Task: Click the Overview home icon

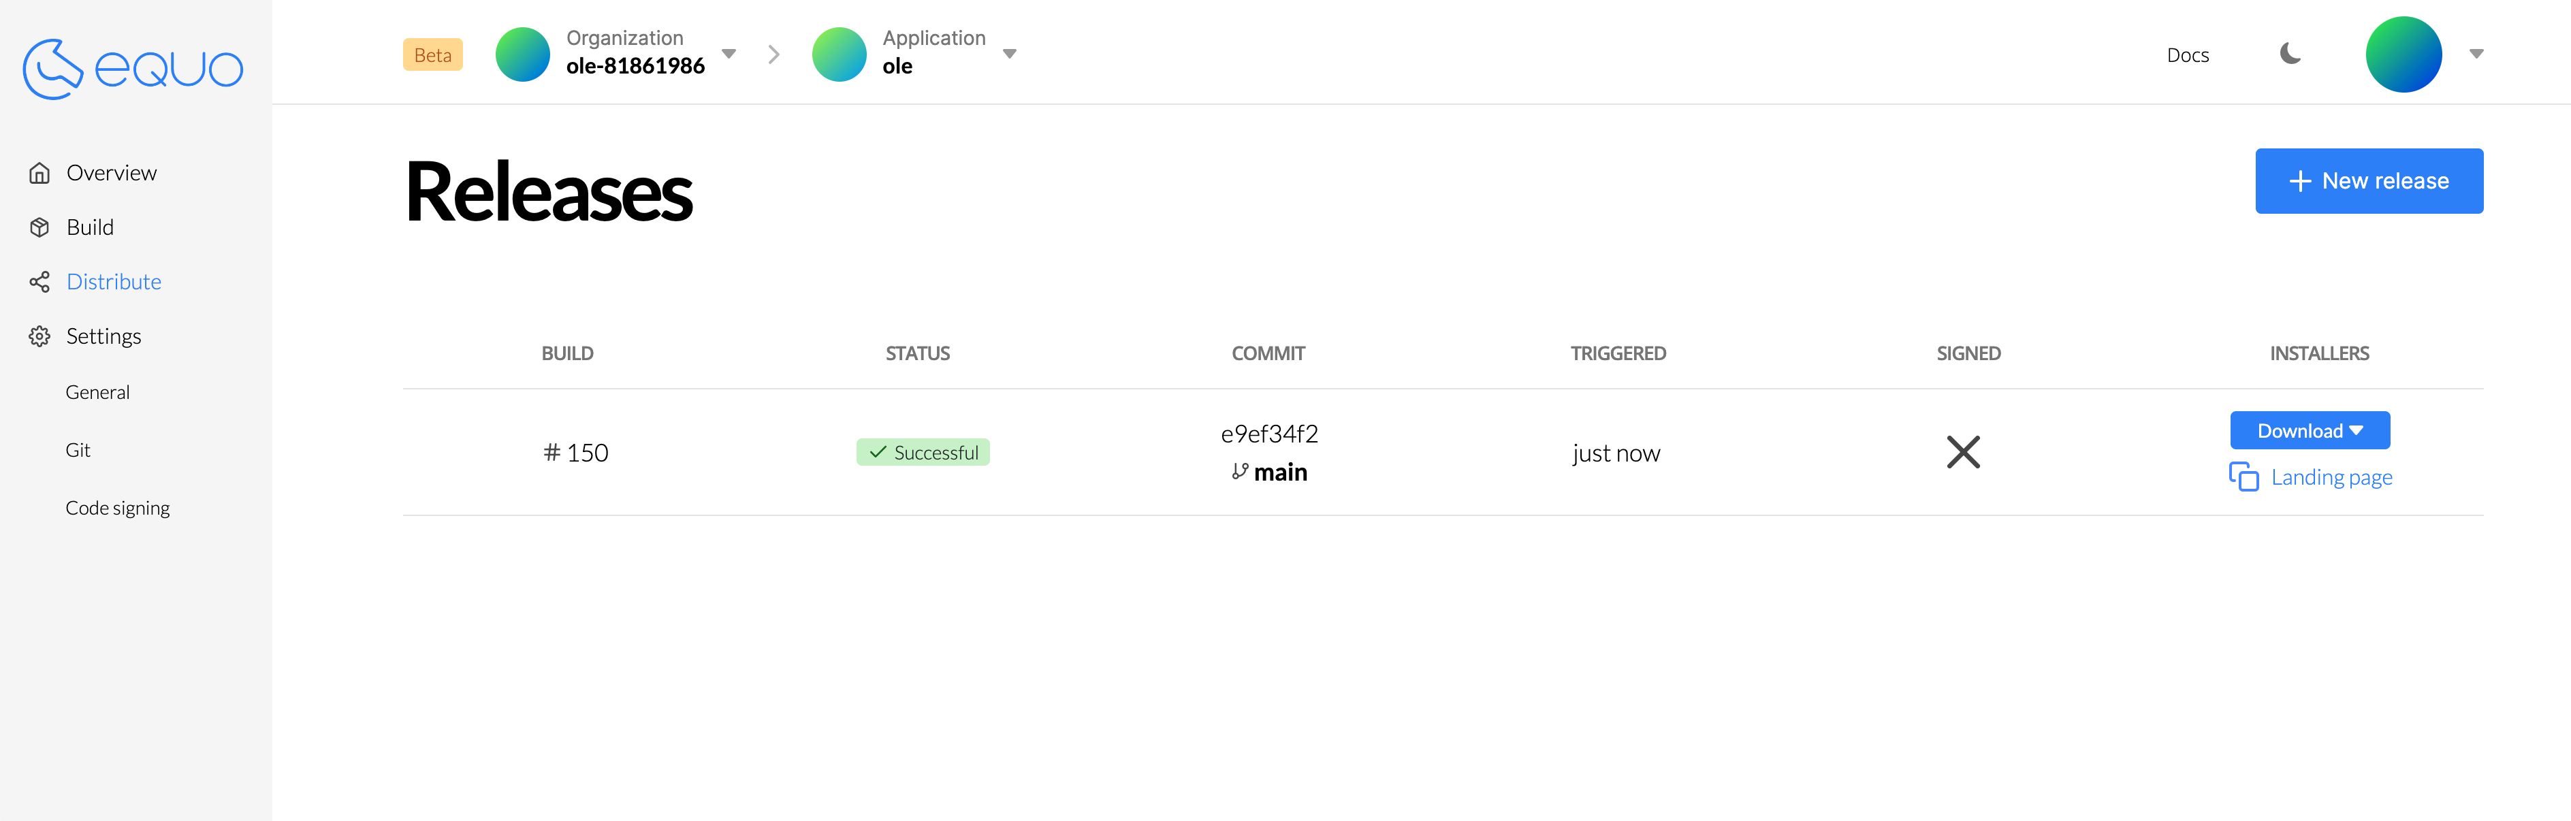Action: (x=40, y=174)
